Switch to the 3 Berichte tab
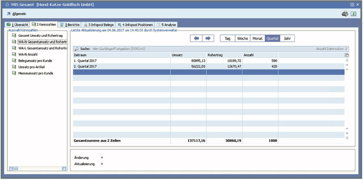Screen dimensions: 363x180 (70, 25)
